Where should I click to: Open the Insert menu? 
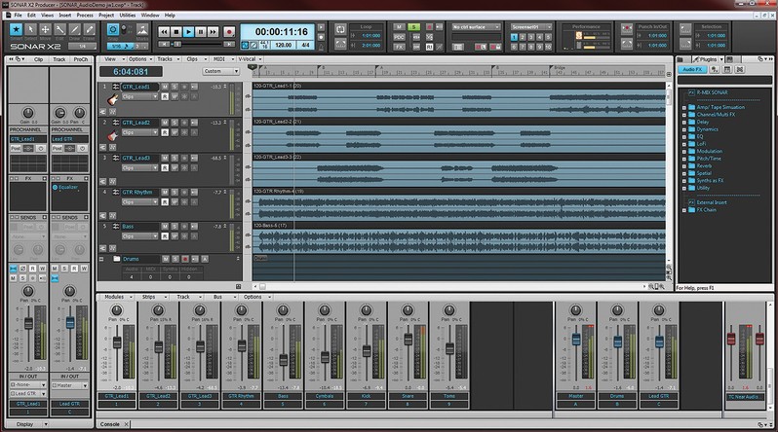point(65,16)
